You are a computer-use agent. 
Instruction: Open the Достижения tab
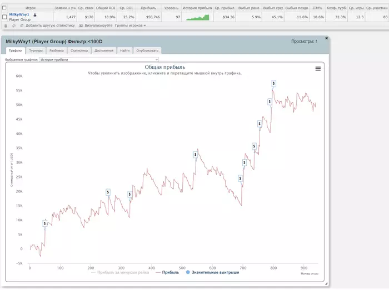point(104,50)
